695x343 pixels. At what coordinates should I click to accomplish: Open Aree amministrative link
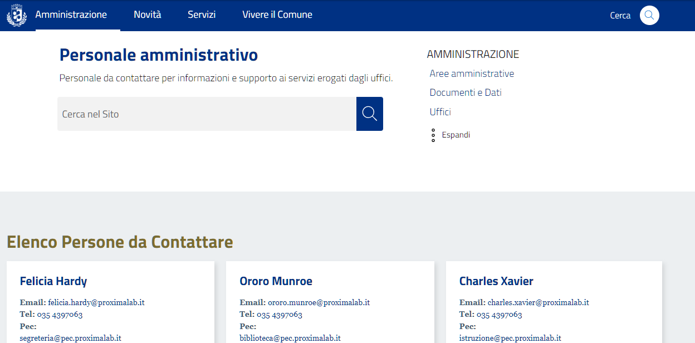pyautogui.click(x=472, y=73)
